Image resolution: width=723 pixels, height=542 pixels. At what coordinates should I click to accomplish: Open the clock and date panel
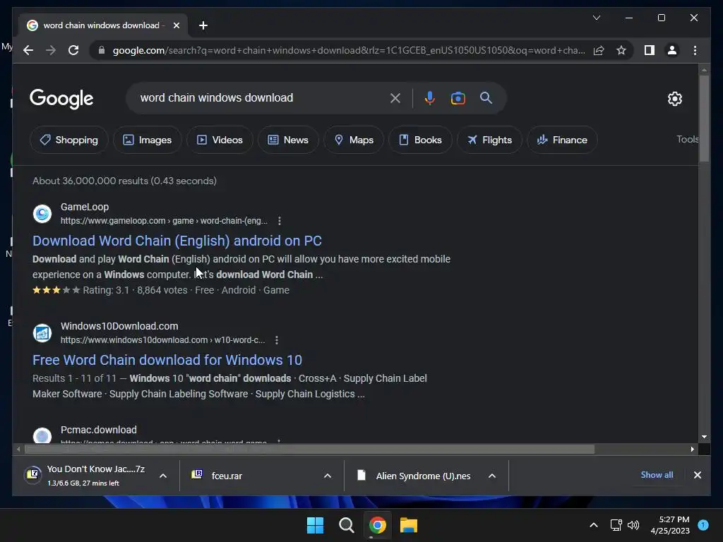point(670,525)
